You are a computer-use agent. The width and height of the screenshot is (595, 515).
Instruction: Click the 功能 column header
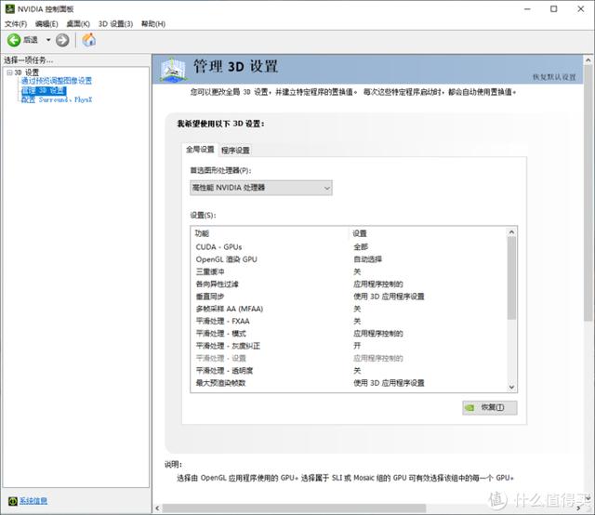pyautogui.click(x=270, y=233)
